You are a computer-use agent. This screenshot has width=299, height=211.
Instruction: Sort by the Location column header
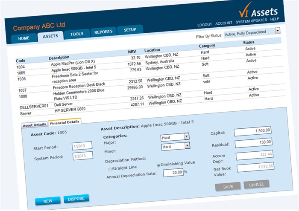coord(152,50)
